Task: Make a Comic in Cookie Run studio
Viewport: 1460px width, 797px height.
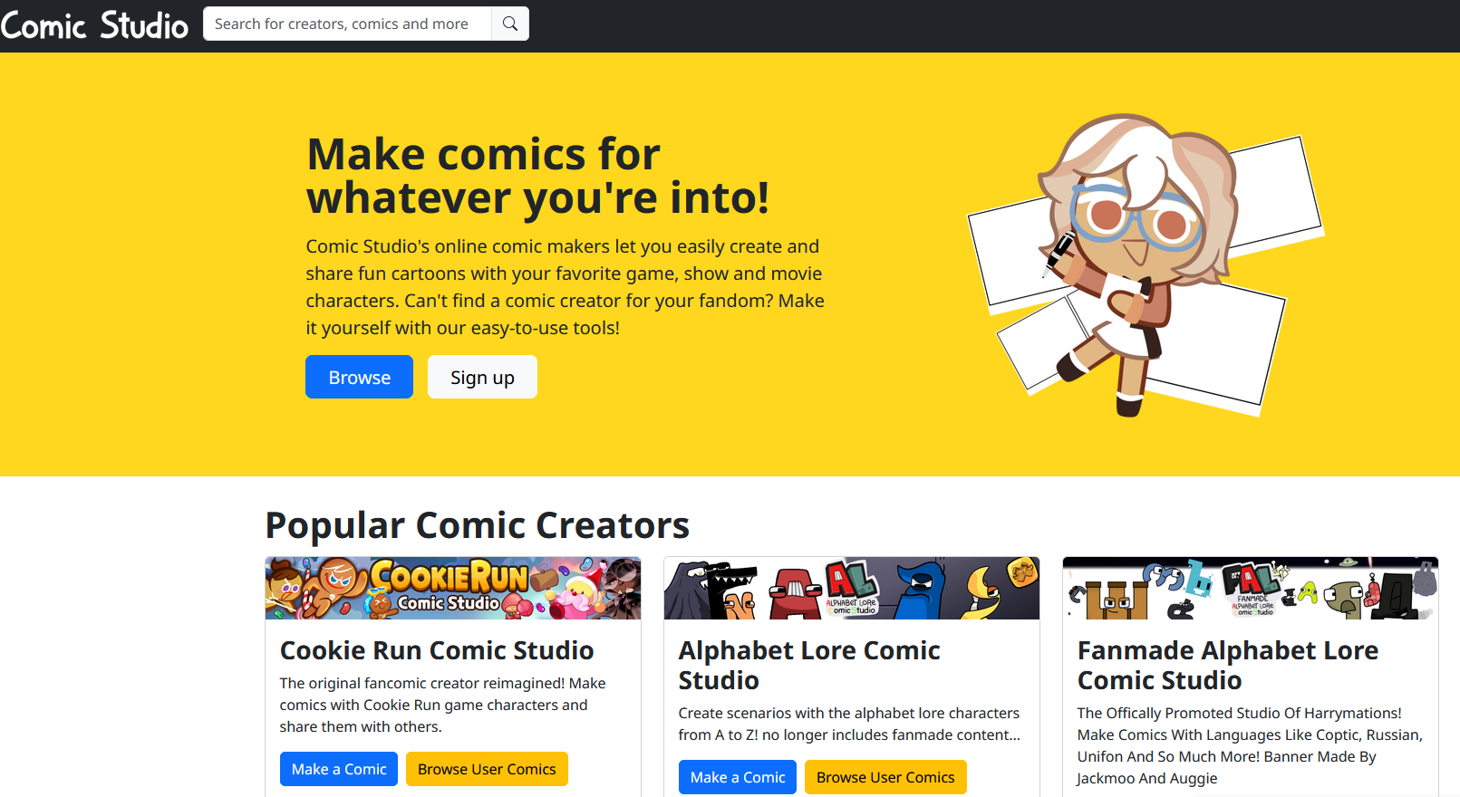Action: coord(339,769)
